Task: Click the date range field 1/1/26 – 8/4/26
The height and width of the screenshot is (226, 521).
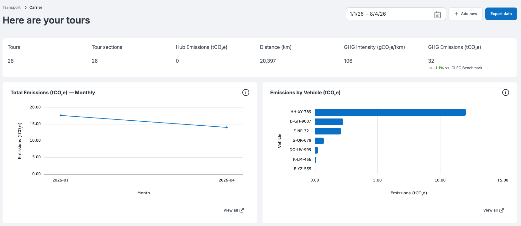Action: (x=396, y=14)
